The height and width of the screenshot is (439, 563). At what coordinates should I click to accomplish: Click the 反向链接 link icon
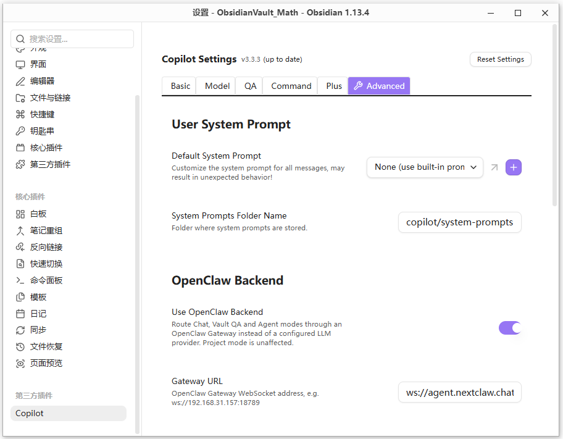(x=20, y=247)
